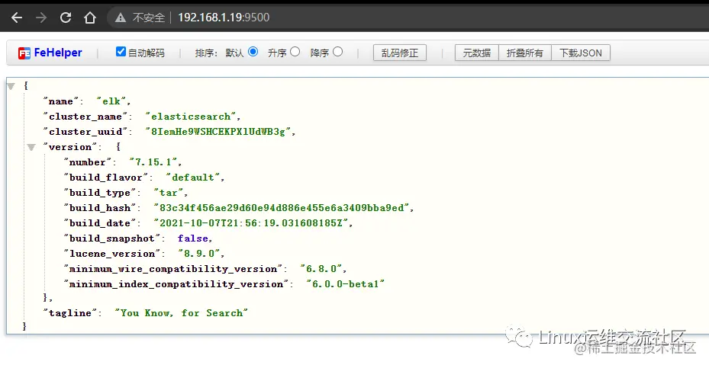Click the "default" value
The width and height of the screenshot is (709, 368).
point(193,178)
